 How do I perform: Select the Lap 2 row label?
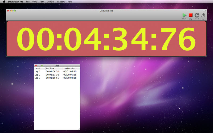point(38,75)
